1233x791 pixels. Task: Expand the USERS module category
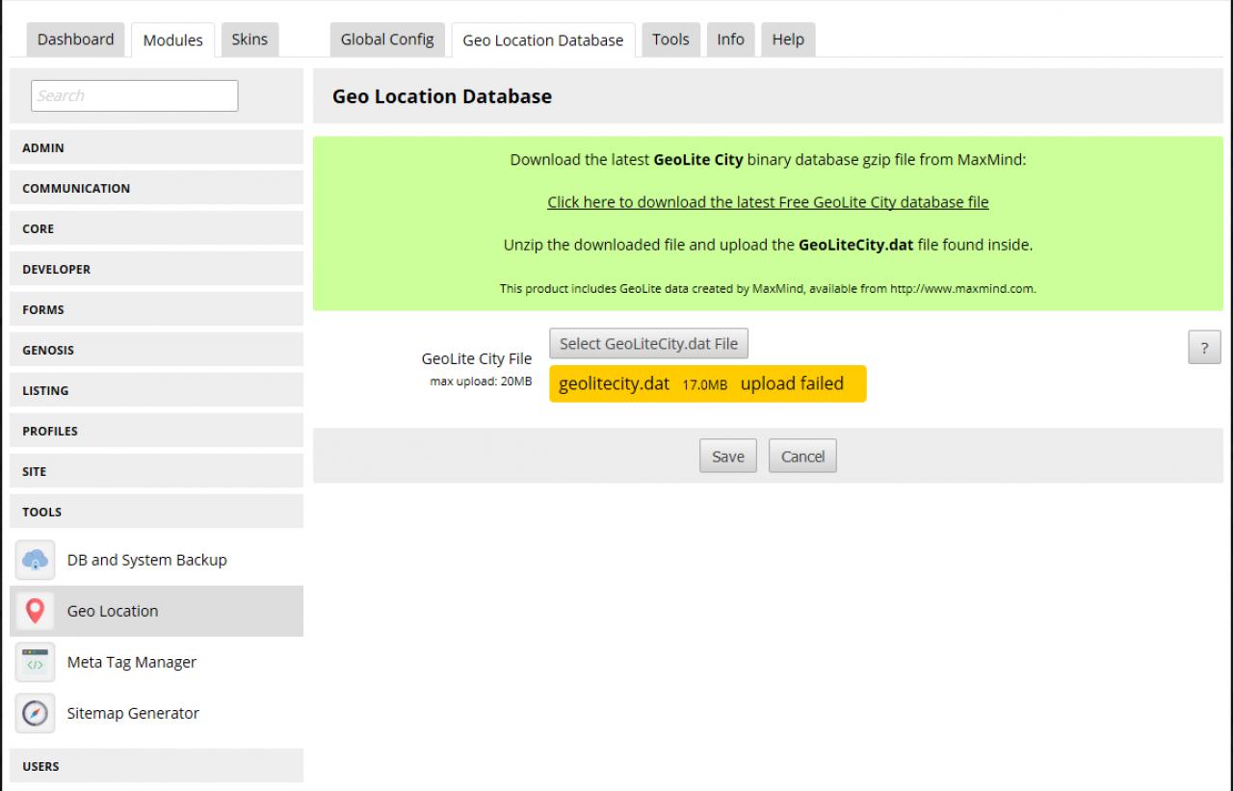tap(156, 767)
